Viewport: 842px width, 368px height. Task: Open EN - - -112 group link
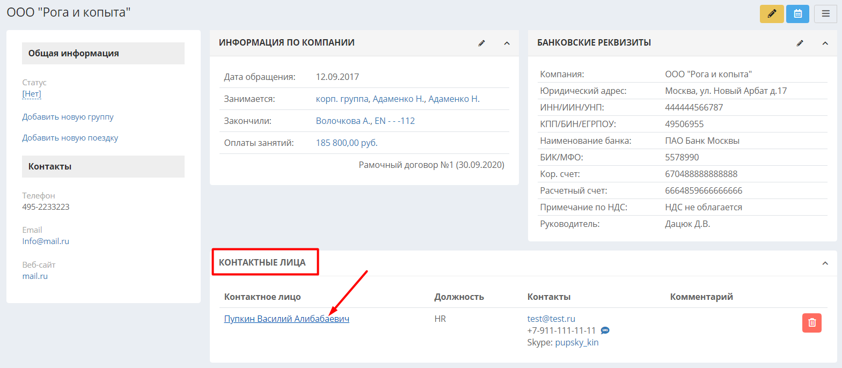click(394, 121)
